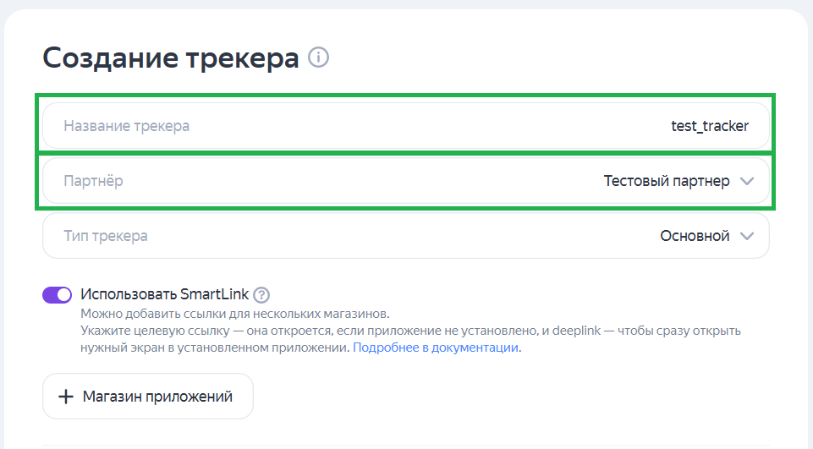This screenshot has height=449, width=813.
Task: Select the Основной tracker type value
Action: (x=695, y=236)
